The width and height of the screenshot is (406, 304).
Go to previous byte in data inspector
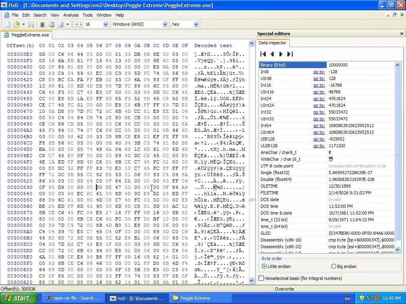point(272,54)
